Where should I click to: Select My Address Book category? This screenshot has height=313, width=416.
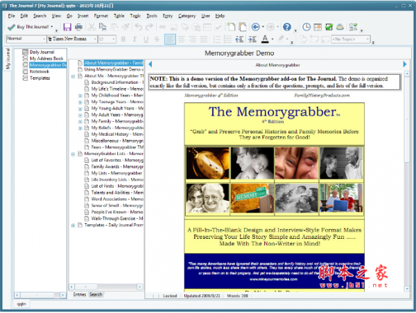click(x=46, y=58)
